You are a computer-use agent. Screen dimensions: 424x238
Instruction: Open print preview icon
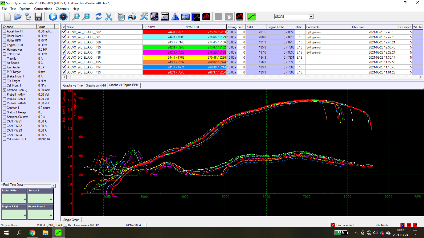121,17
